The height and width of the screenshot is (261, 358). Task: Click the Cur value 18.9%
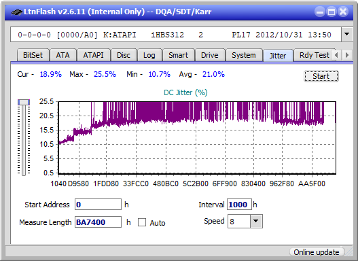tap(51, 74)
